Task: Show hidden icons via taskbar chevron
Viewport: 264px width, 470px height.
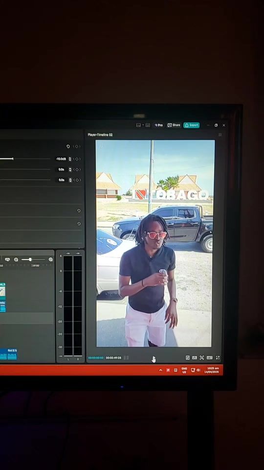Action: click(160, 370)
